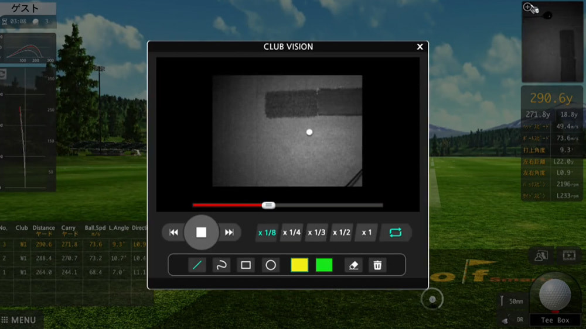Pick the circle drawing tool
This screenshot has height=329, width=586.
(271, 265)
